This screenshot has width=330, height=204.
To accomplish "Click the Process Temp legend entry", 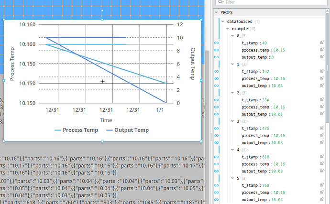I will pyautogui.click(x=77, y=130).
